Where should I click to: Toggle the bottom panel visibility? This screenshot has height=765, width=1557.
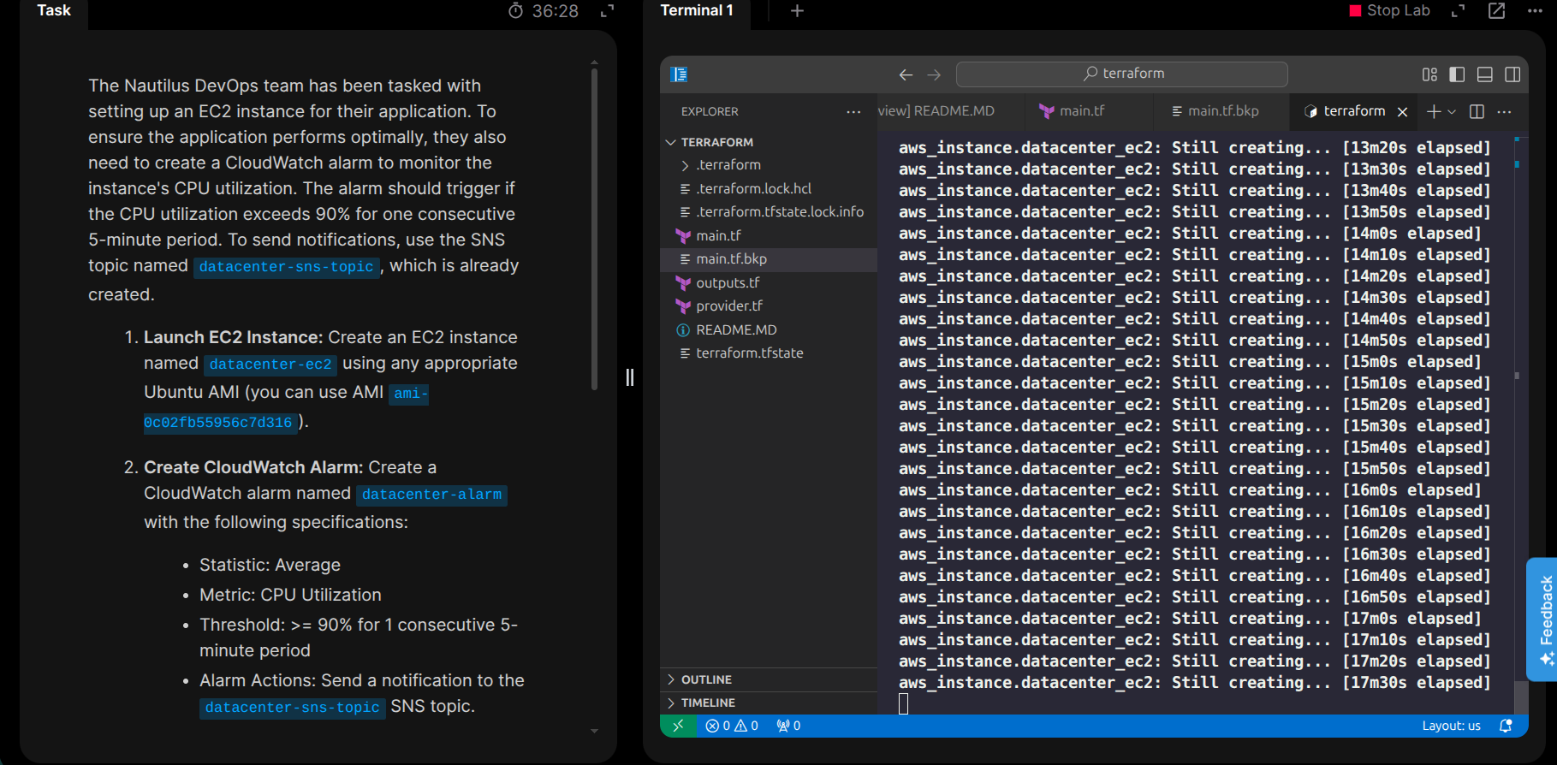(x=1485, y=74)
